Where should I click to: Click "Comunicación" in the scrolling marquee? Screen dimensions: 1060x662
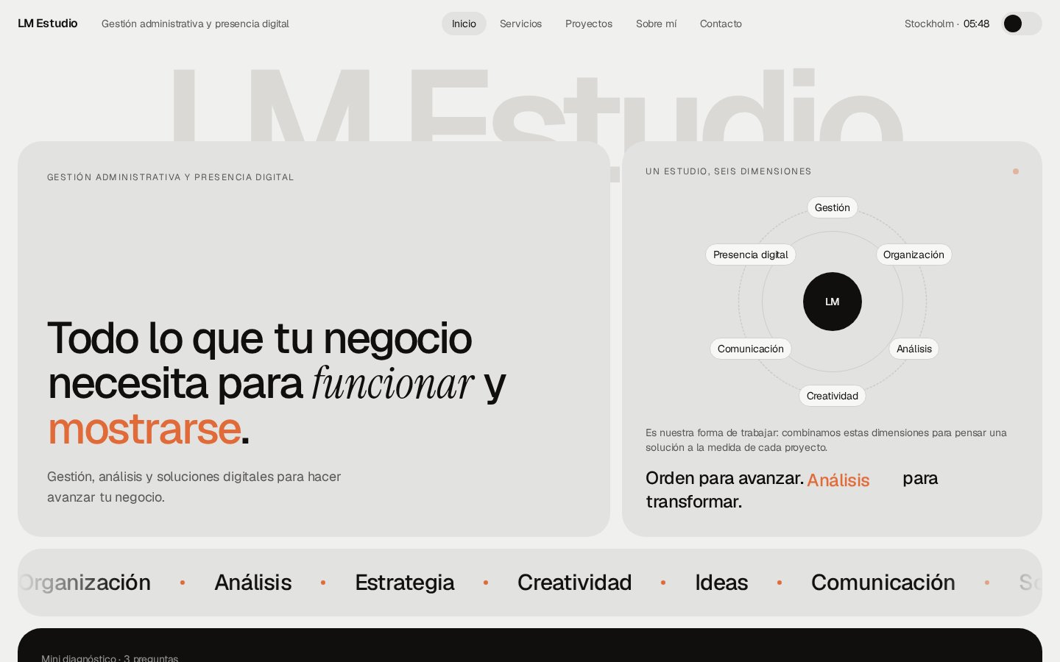pos(883,583)
